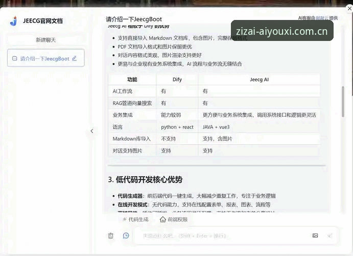Click the PDF 文档导入格式和图片保留更优 bullet
This screenshot has height=256, width=353.
(155, 47)
